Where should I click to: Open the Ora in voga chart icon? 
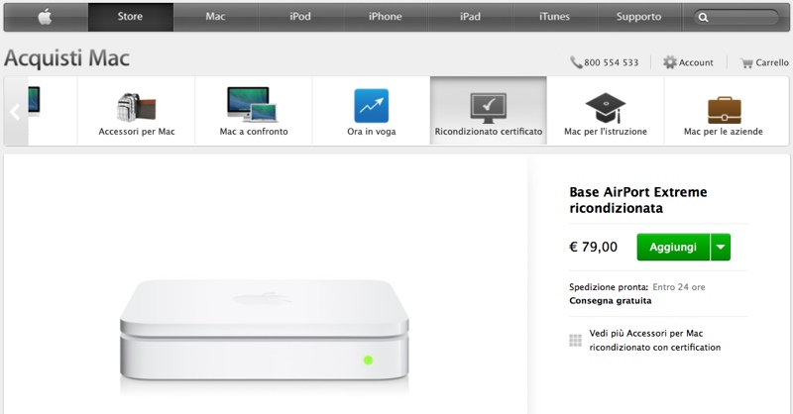[371, 106]
